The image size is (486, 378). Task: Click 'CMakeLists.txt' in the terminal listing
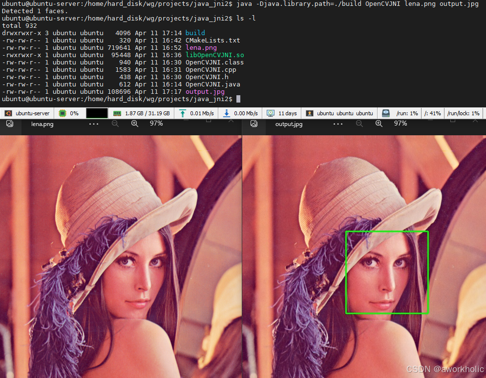(212, 40)
